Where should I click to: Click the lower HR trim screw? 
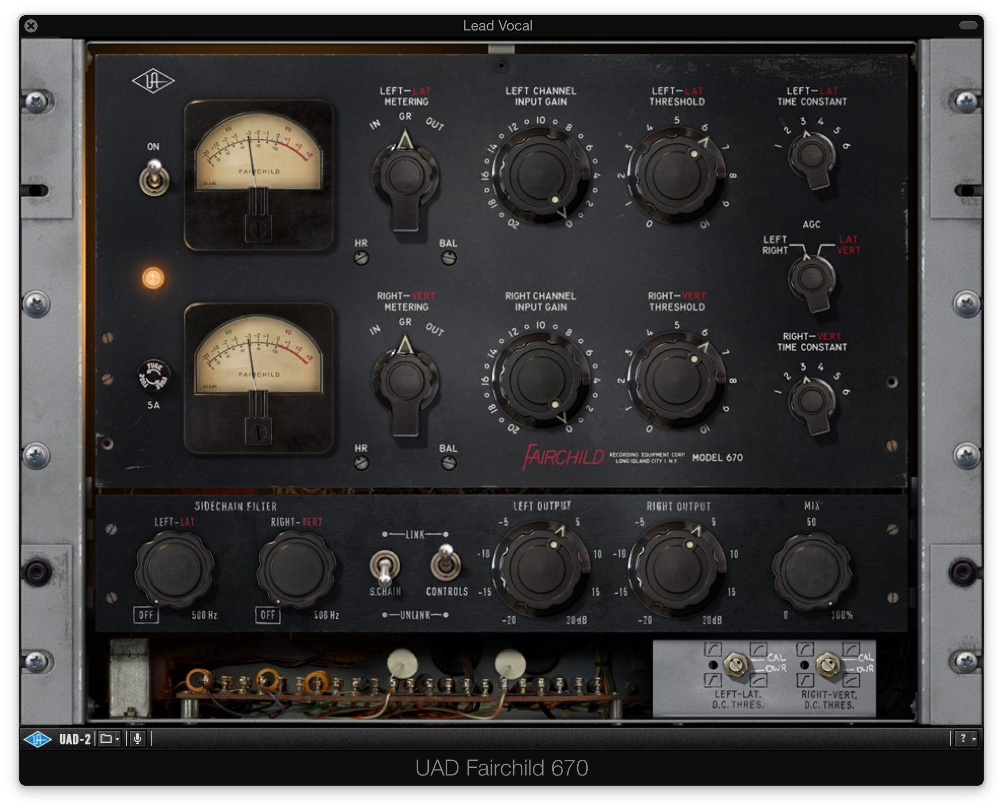[x=361, y=463]
